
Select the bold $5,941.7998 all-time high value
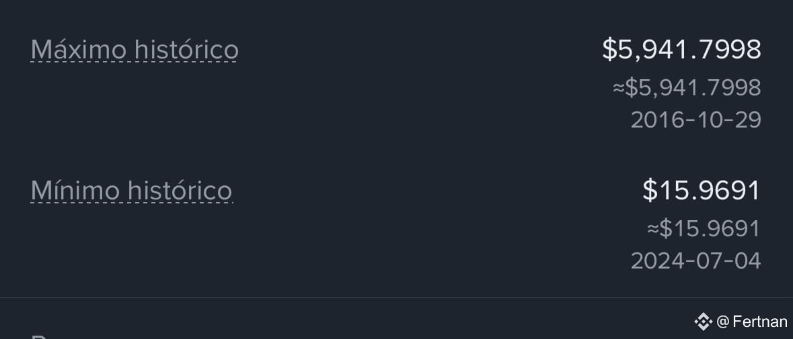(x=682, y=50)
